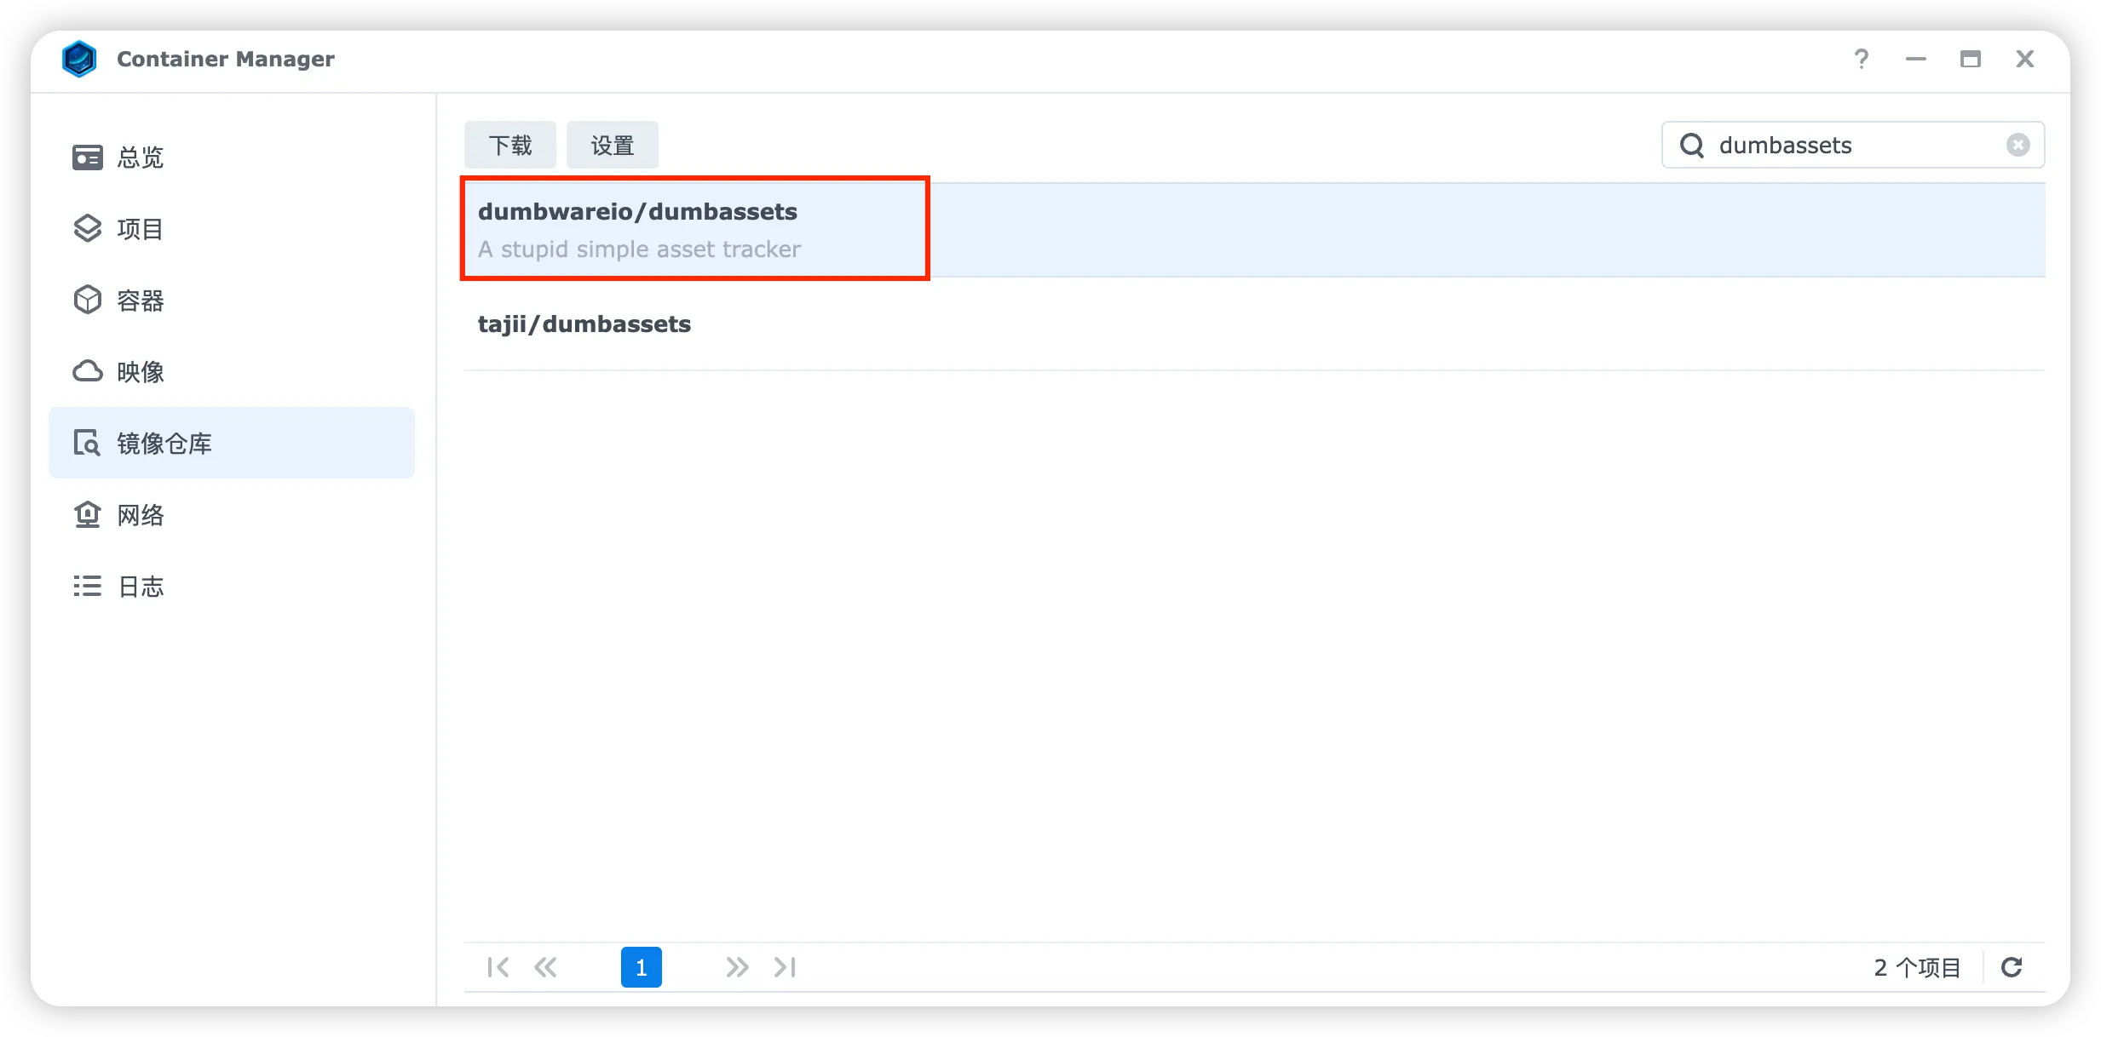
Task: Select the dumbwareio/dumbassets image row
Action: point(1254,230)
